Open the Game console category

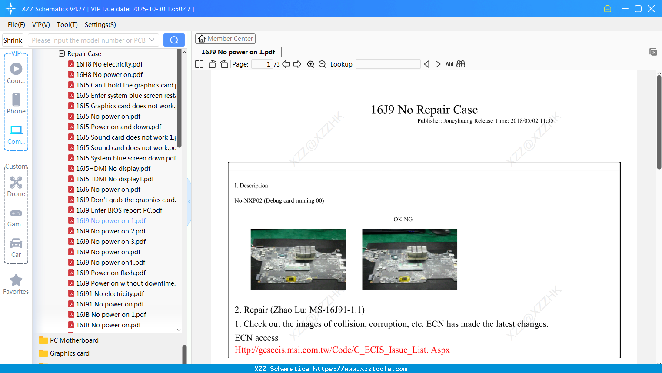[x=16, y=218]
